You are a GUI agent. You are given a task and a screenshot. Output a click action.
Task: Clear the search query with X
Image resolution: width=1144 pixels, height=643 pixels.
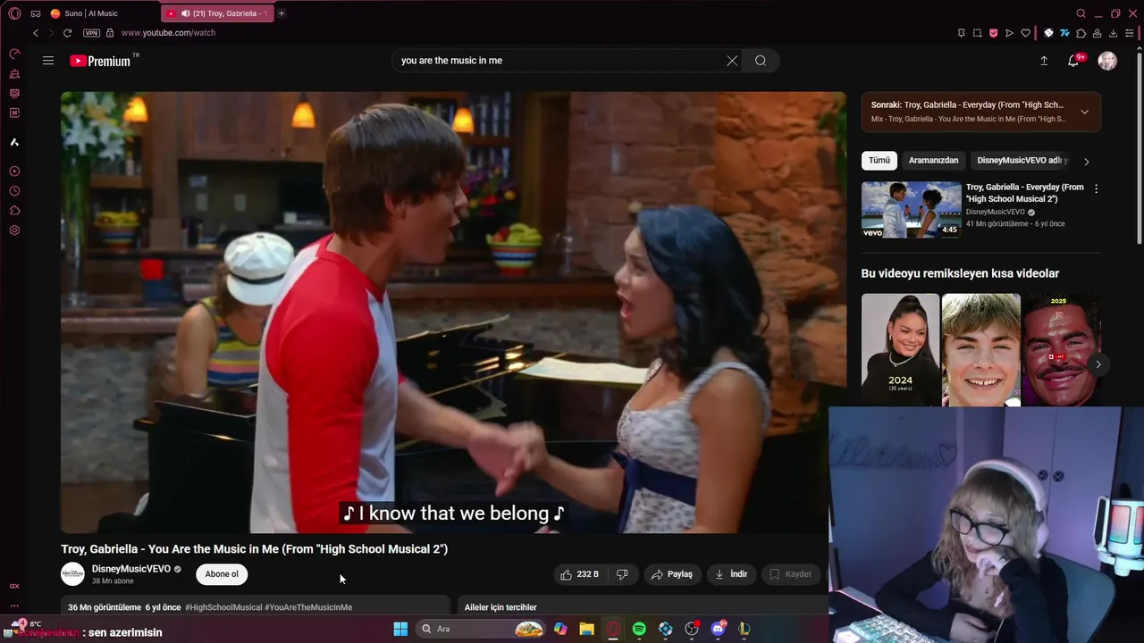[732, 61]
